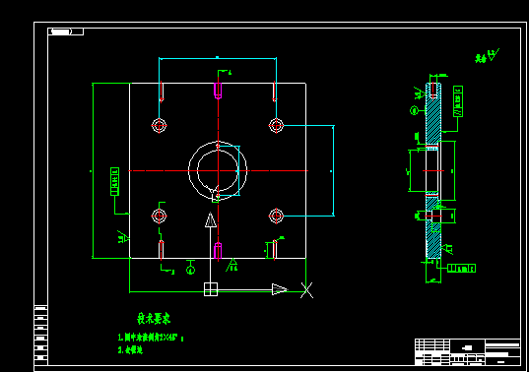
Task: Select the thickness dimension at the section view's bottom
Action: point(433,280)
